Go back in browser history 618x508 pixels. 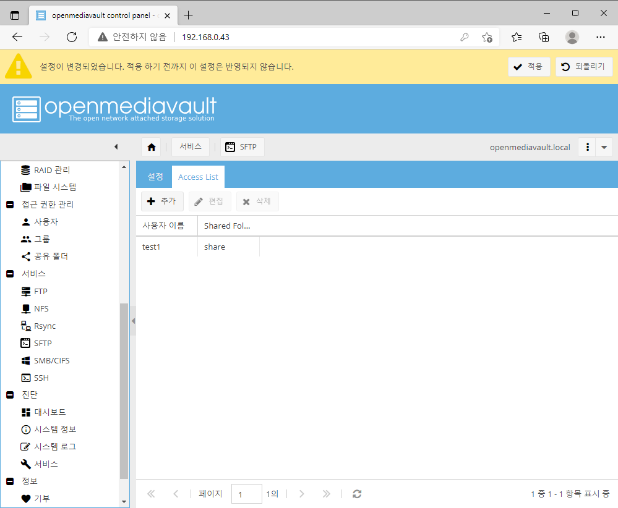(x=17, y=37)
